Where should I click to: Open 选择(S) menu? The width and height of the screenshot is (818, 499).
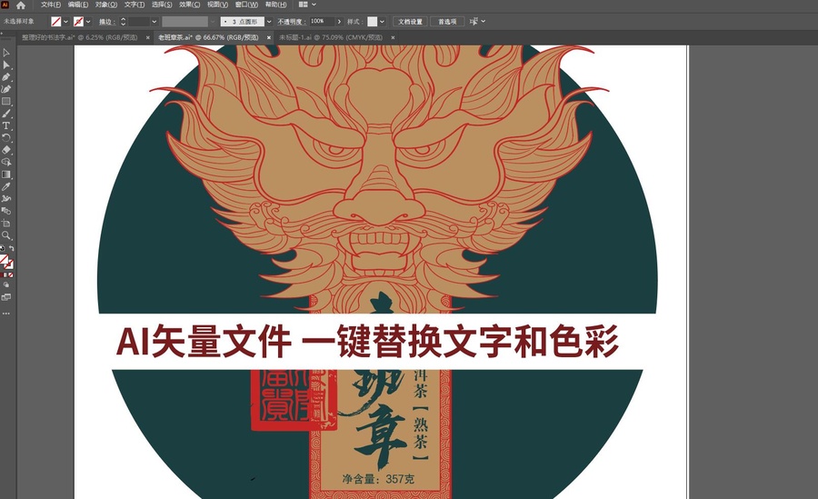coord(162,5)
